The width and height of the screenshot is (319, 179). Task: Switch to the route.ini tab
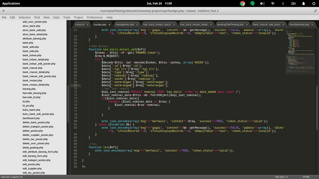pos(80,24)
